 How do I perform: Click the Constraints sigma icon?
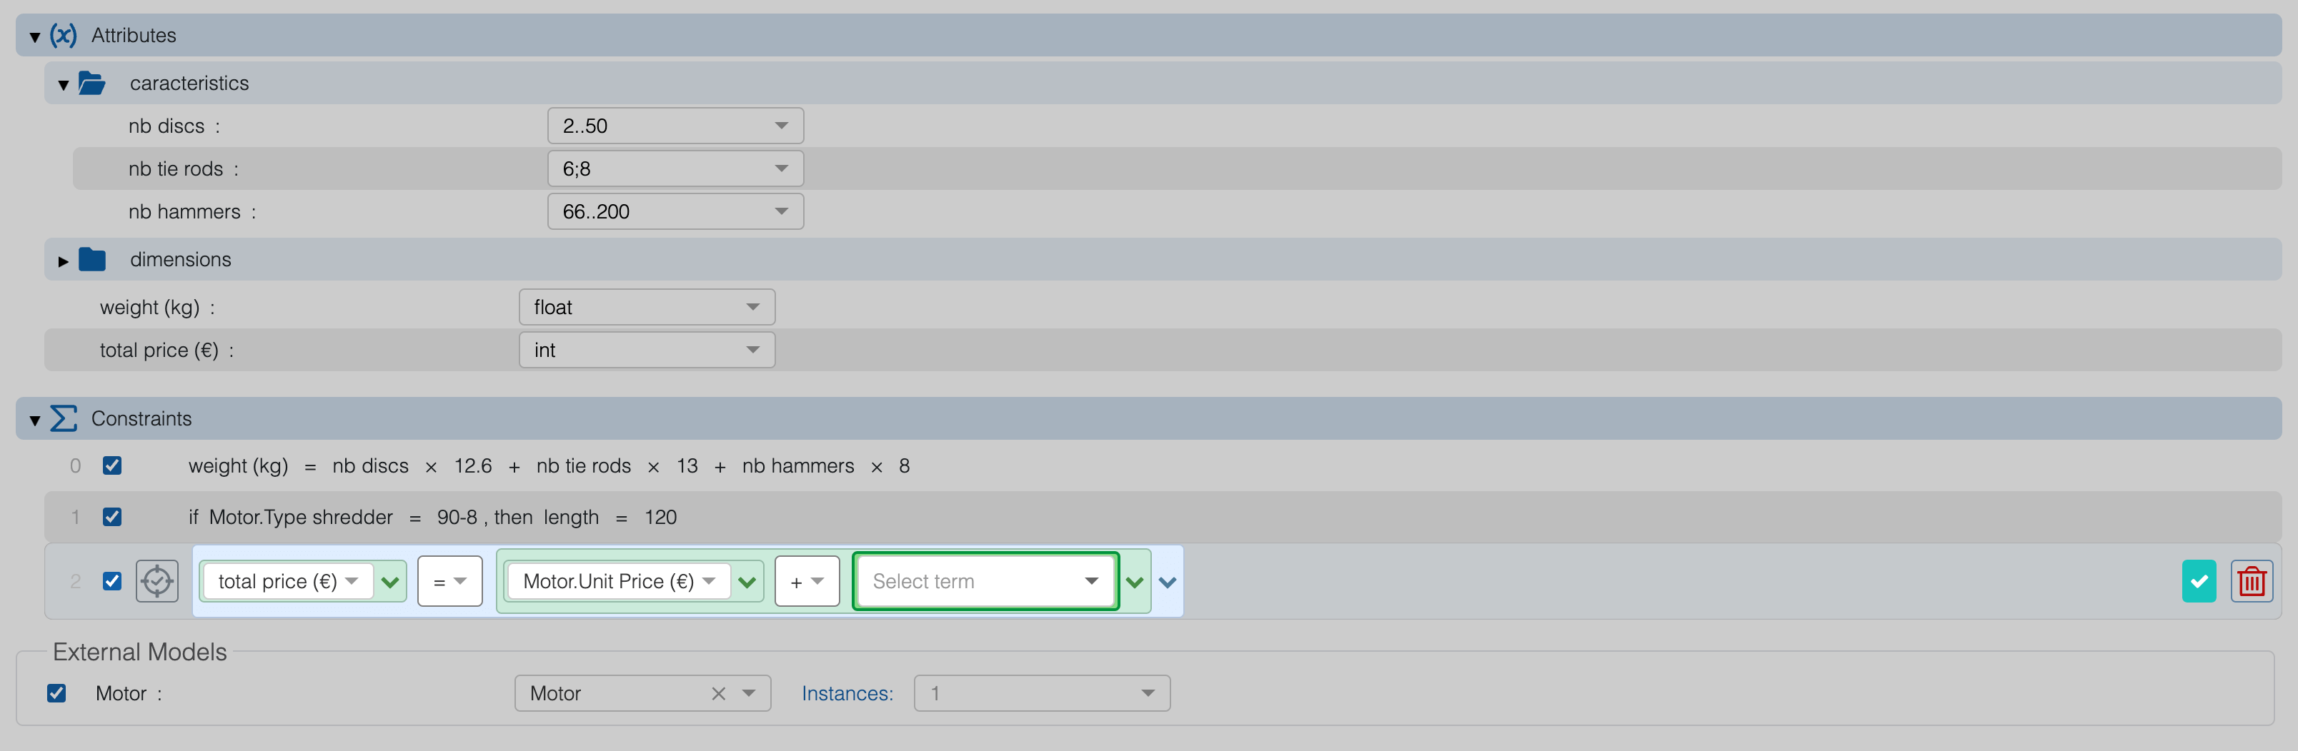point(64,418)
